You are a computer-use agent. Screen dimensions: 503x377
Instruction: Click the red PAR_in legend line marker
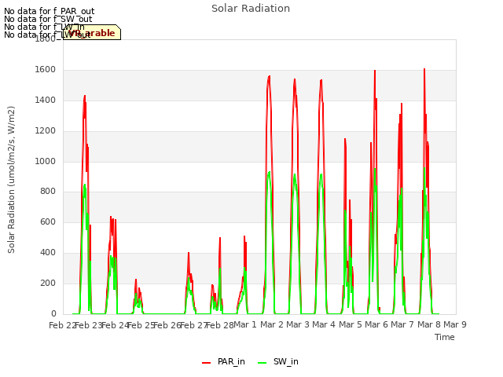coord(206,363)
